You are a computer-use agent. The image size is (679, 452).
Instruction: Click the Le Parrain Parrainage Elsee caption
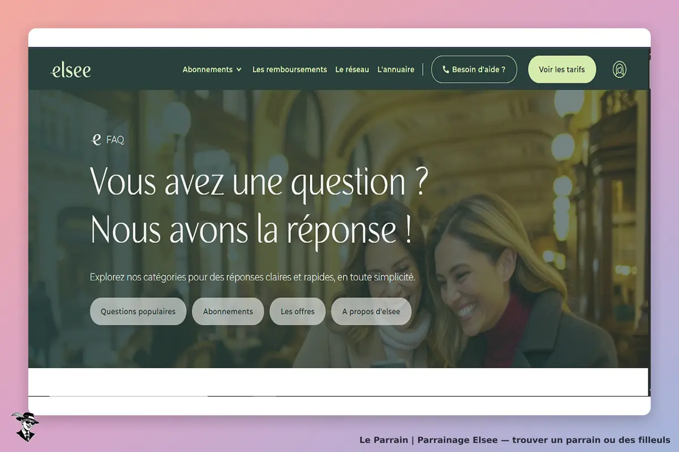[x=515, y=440]
